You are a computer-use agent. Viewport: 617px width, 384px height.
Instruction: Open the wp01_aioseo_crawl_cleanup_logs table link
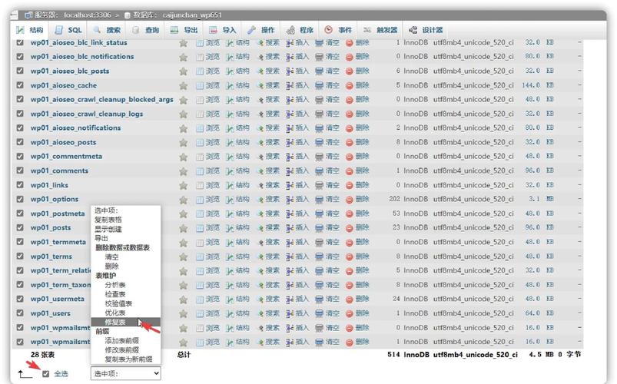(x=86, y=114)
